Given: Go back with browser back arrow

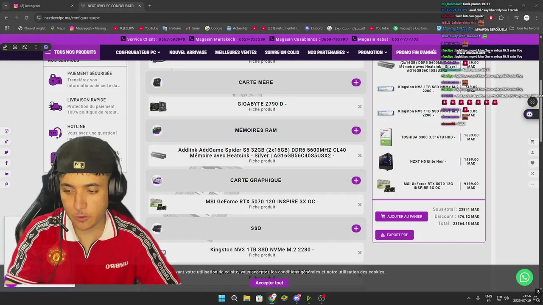Looking at the screenshot, I should point(6,18).
